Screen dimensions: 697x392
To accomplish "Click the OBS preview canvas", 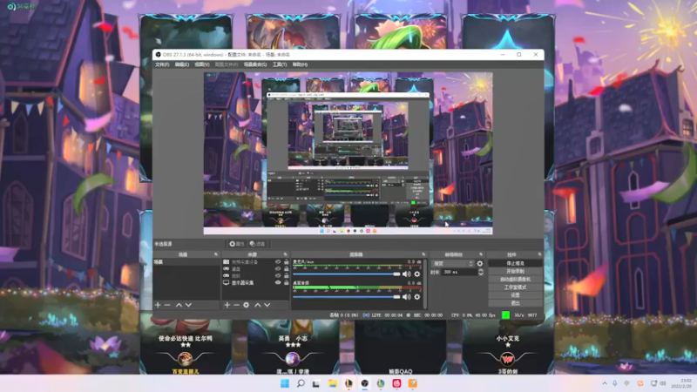I will (348, 153).
